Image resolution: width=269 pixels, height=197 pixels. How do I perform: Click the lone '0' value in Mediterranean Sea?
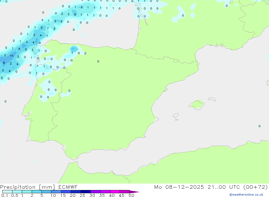[259, 126]
